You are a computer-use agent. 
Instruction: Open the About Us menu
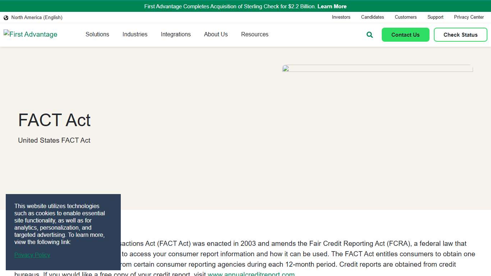coord(216,34)
